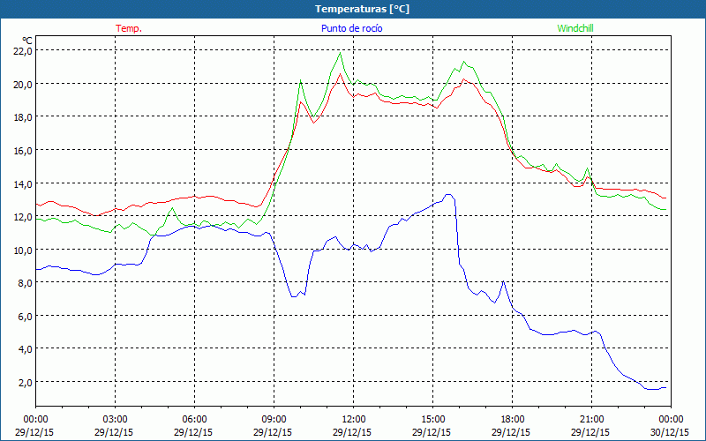Click the '20,0' y-axis value

click(x=23, y=84)
